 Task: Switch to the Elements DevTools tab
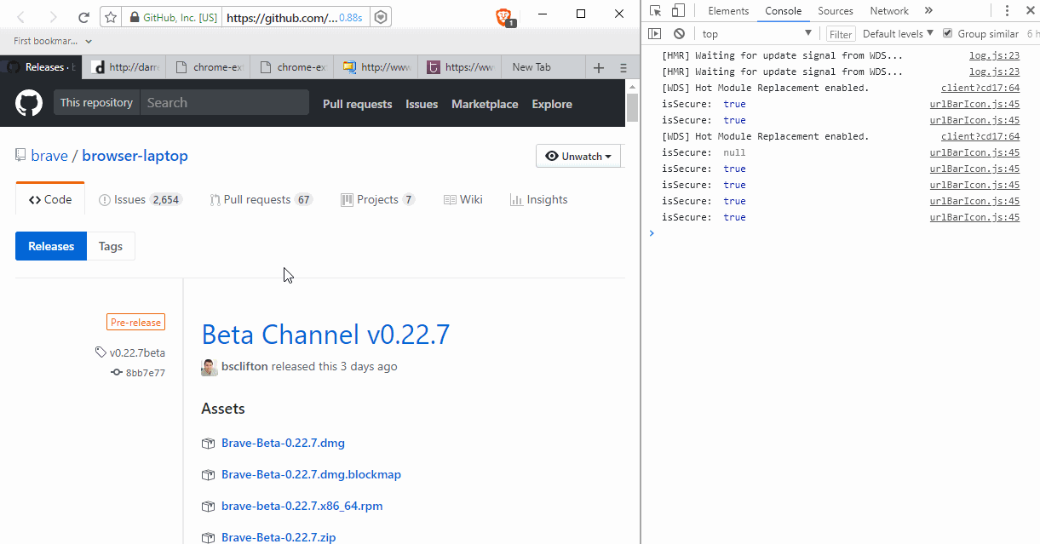tap(728, 11)
